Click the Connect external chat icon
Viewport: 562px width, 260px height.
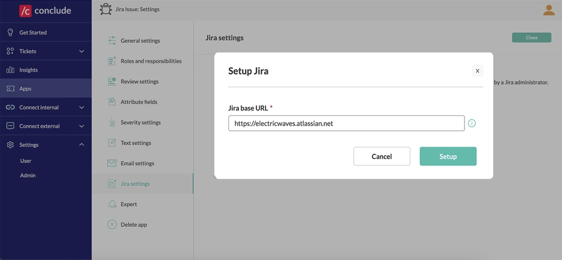point(10,126)
